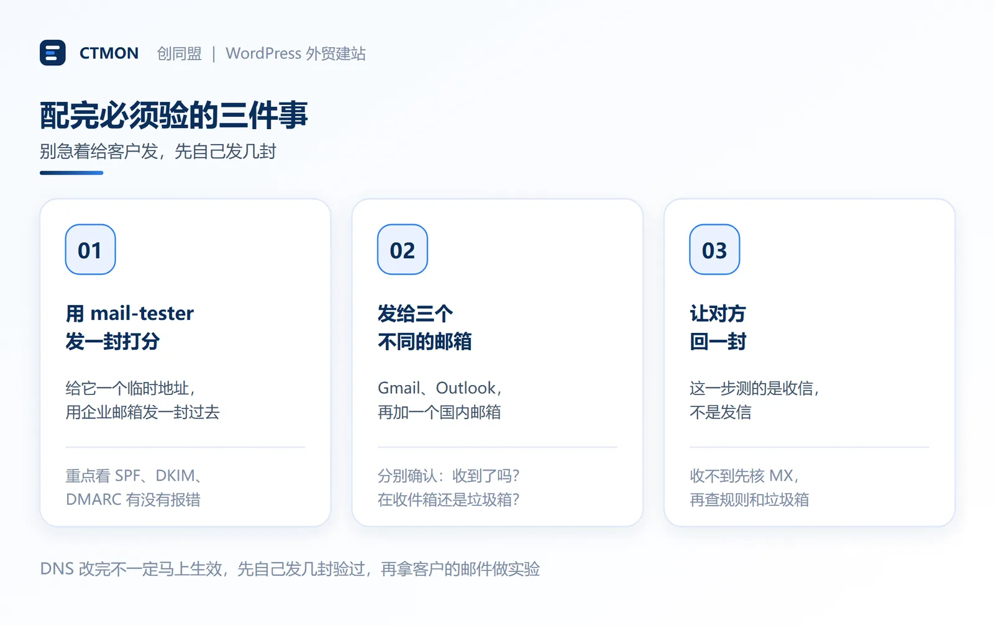Image resolution: width=994 pixels, height=626 pixels.
Task: Click the text Gmail、Outlook
Action: pyautogui.click(x=439, y=388)
